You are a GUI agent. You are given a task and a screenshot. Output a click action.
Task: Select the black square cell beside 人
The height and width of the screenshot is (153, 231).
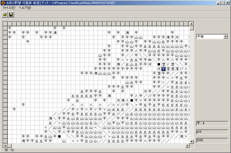point(132,100)
